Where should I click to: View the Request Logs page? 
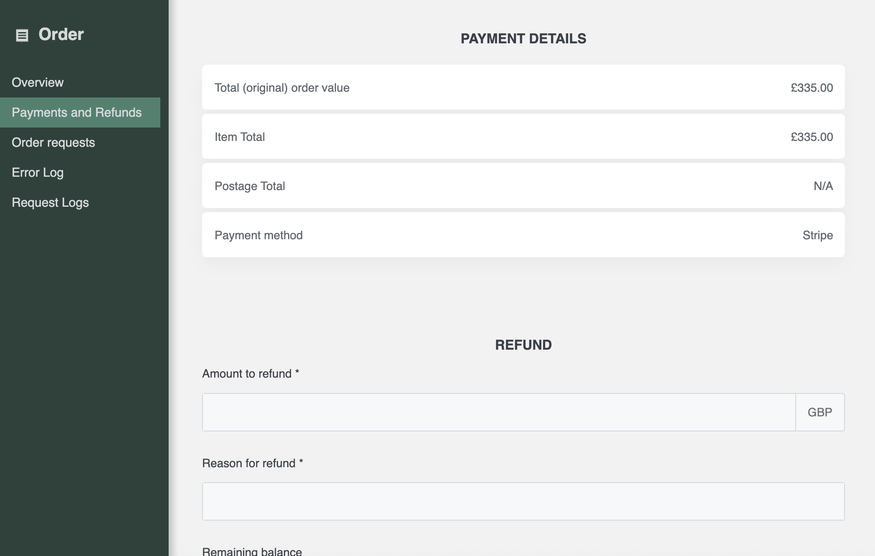coord(50,203)
